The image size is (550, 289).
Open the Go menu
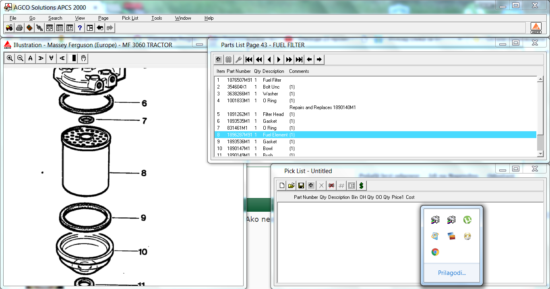coord(32,18)
